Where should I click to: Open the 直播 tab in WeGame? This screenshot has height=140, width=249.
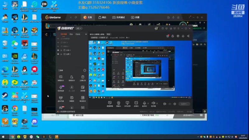point(135,17)
